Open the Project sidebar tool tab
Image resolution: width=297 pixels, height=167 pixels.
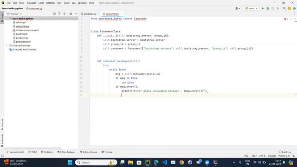tap(2, 17)
